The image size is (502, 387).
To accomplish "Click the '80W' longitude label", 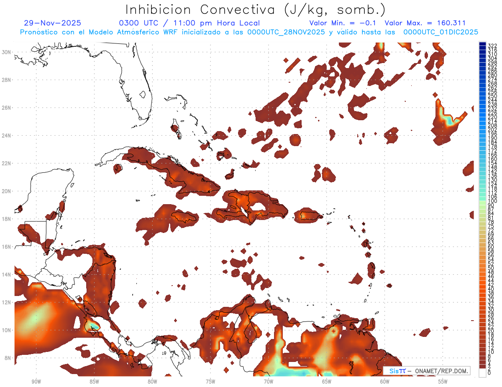I will point(152,382).
